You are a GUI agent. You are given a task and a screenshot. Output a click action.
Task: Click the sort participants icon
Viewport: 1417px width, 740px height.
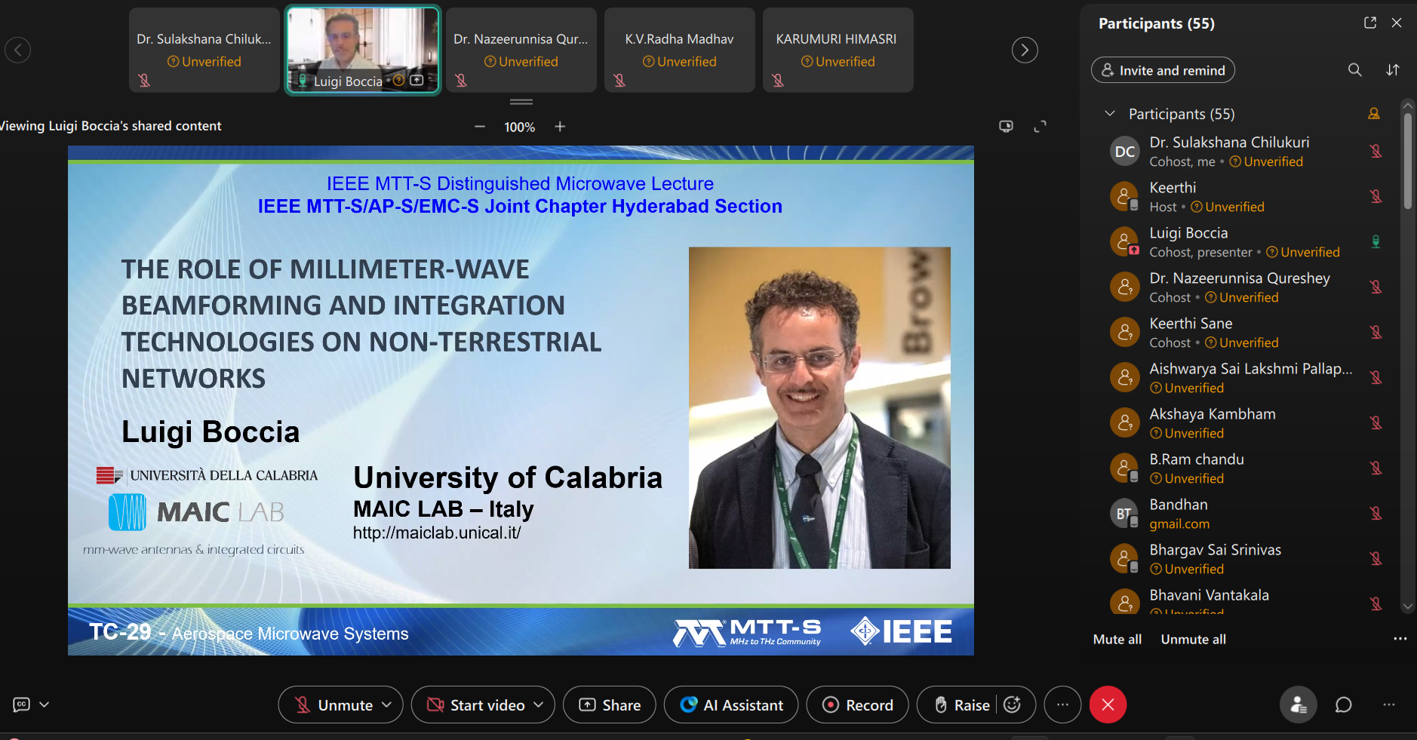point(1392,70)
